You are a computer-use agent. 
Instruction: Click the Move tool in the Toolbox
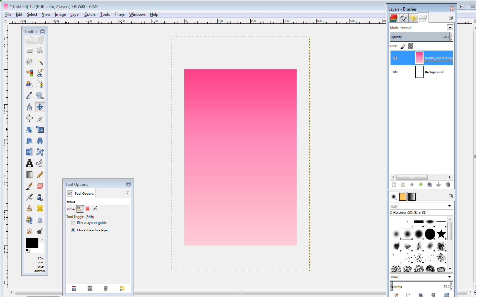40,107
